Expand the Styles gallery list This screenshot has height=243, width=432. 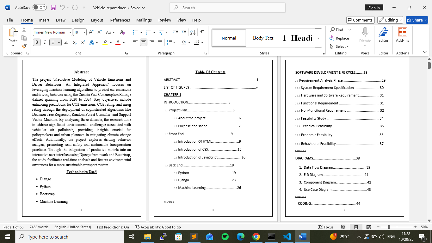tap(318, 37)
